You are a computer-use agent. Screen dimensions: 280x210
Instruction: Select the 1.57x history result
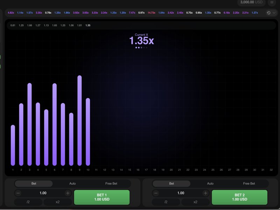[x=29, y=13]
